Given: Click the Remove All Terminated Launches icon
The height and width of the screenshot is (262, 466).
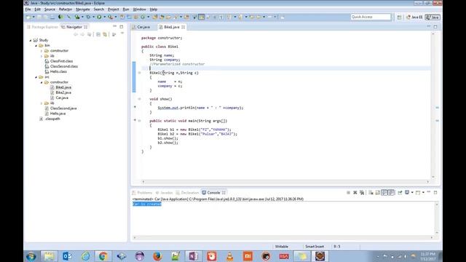Looking at the screenshot, I should click(x=362, y=193).
